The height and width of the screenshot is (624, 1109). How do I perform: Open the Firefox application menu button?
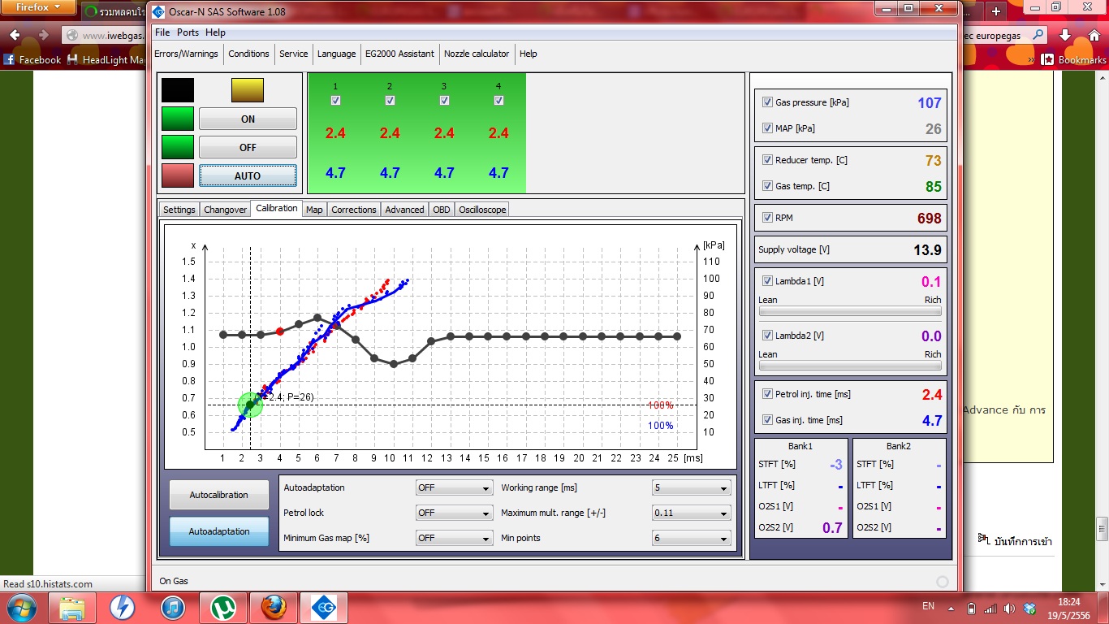(x=38, y=7)
